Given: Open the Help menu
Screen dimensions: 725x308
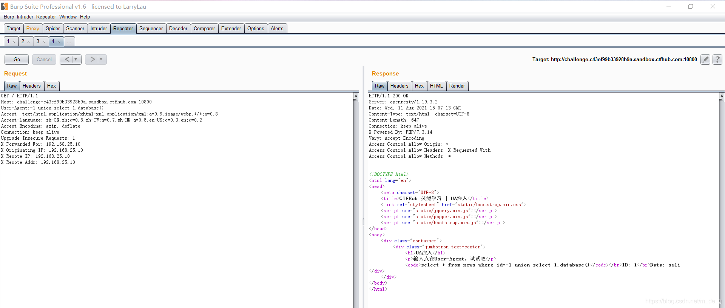Looking at the screenshot, I should point(85,17).
